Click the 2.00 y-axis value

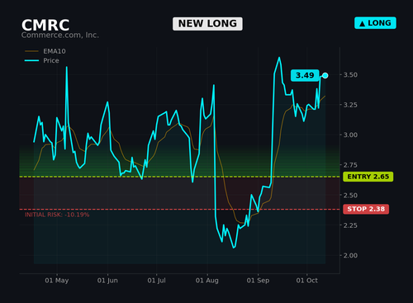pos(350,255)
